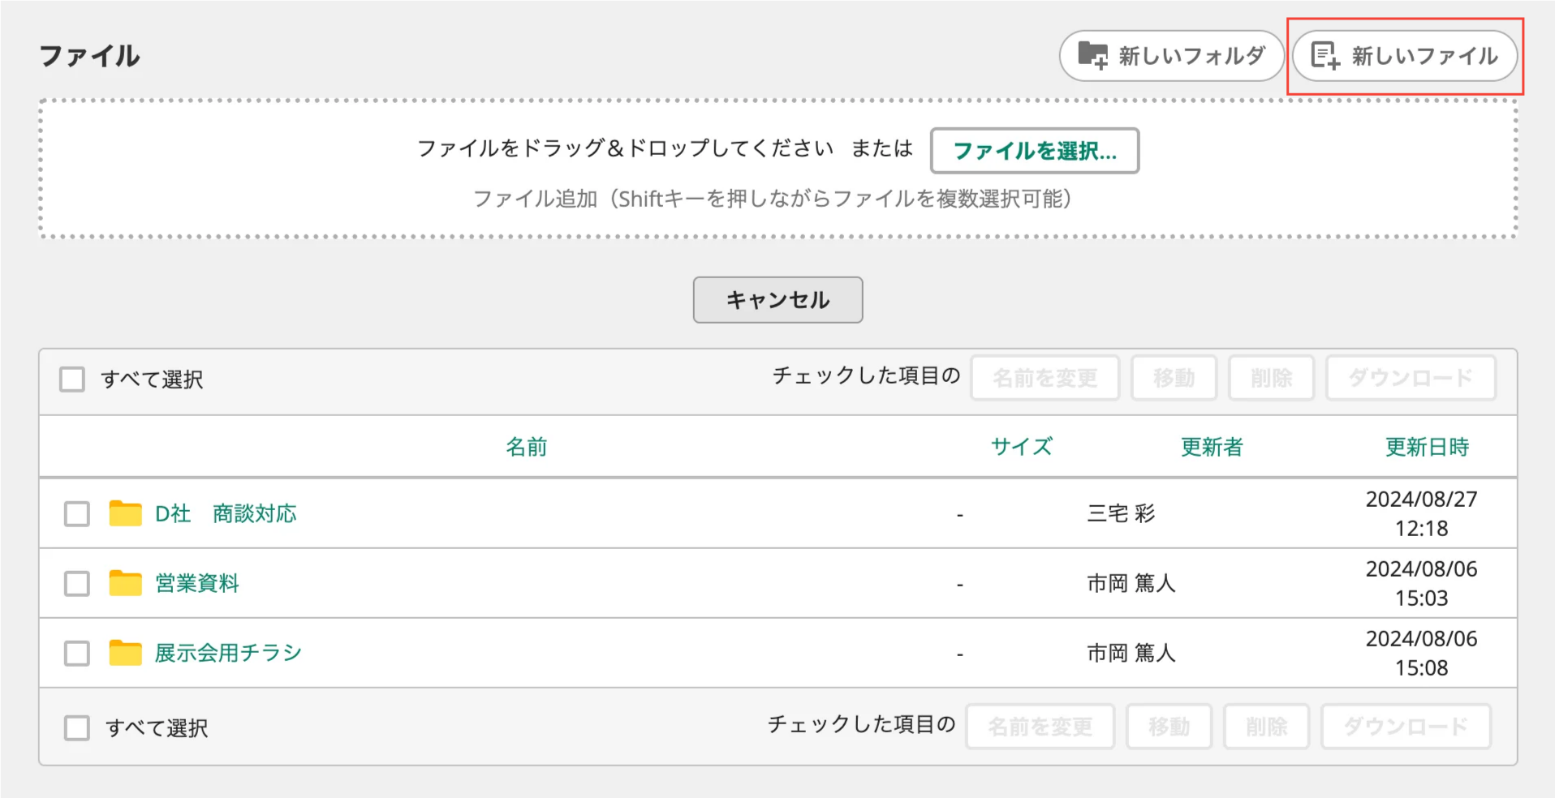Click the folder icon beside 営業資料
This screenshot has width=1555, height=798.
coord(125,583)
